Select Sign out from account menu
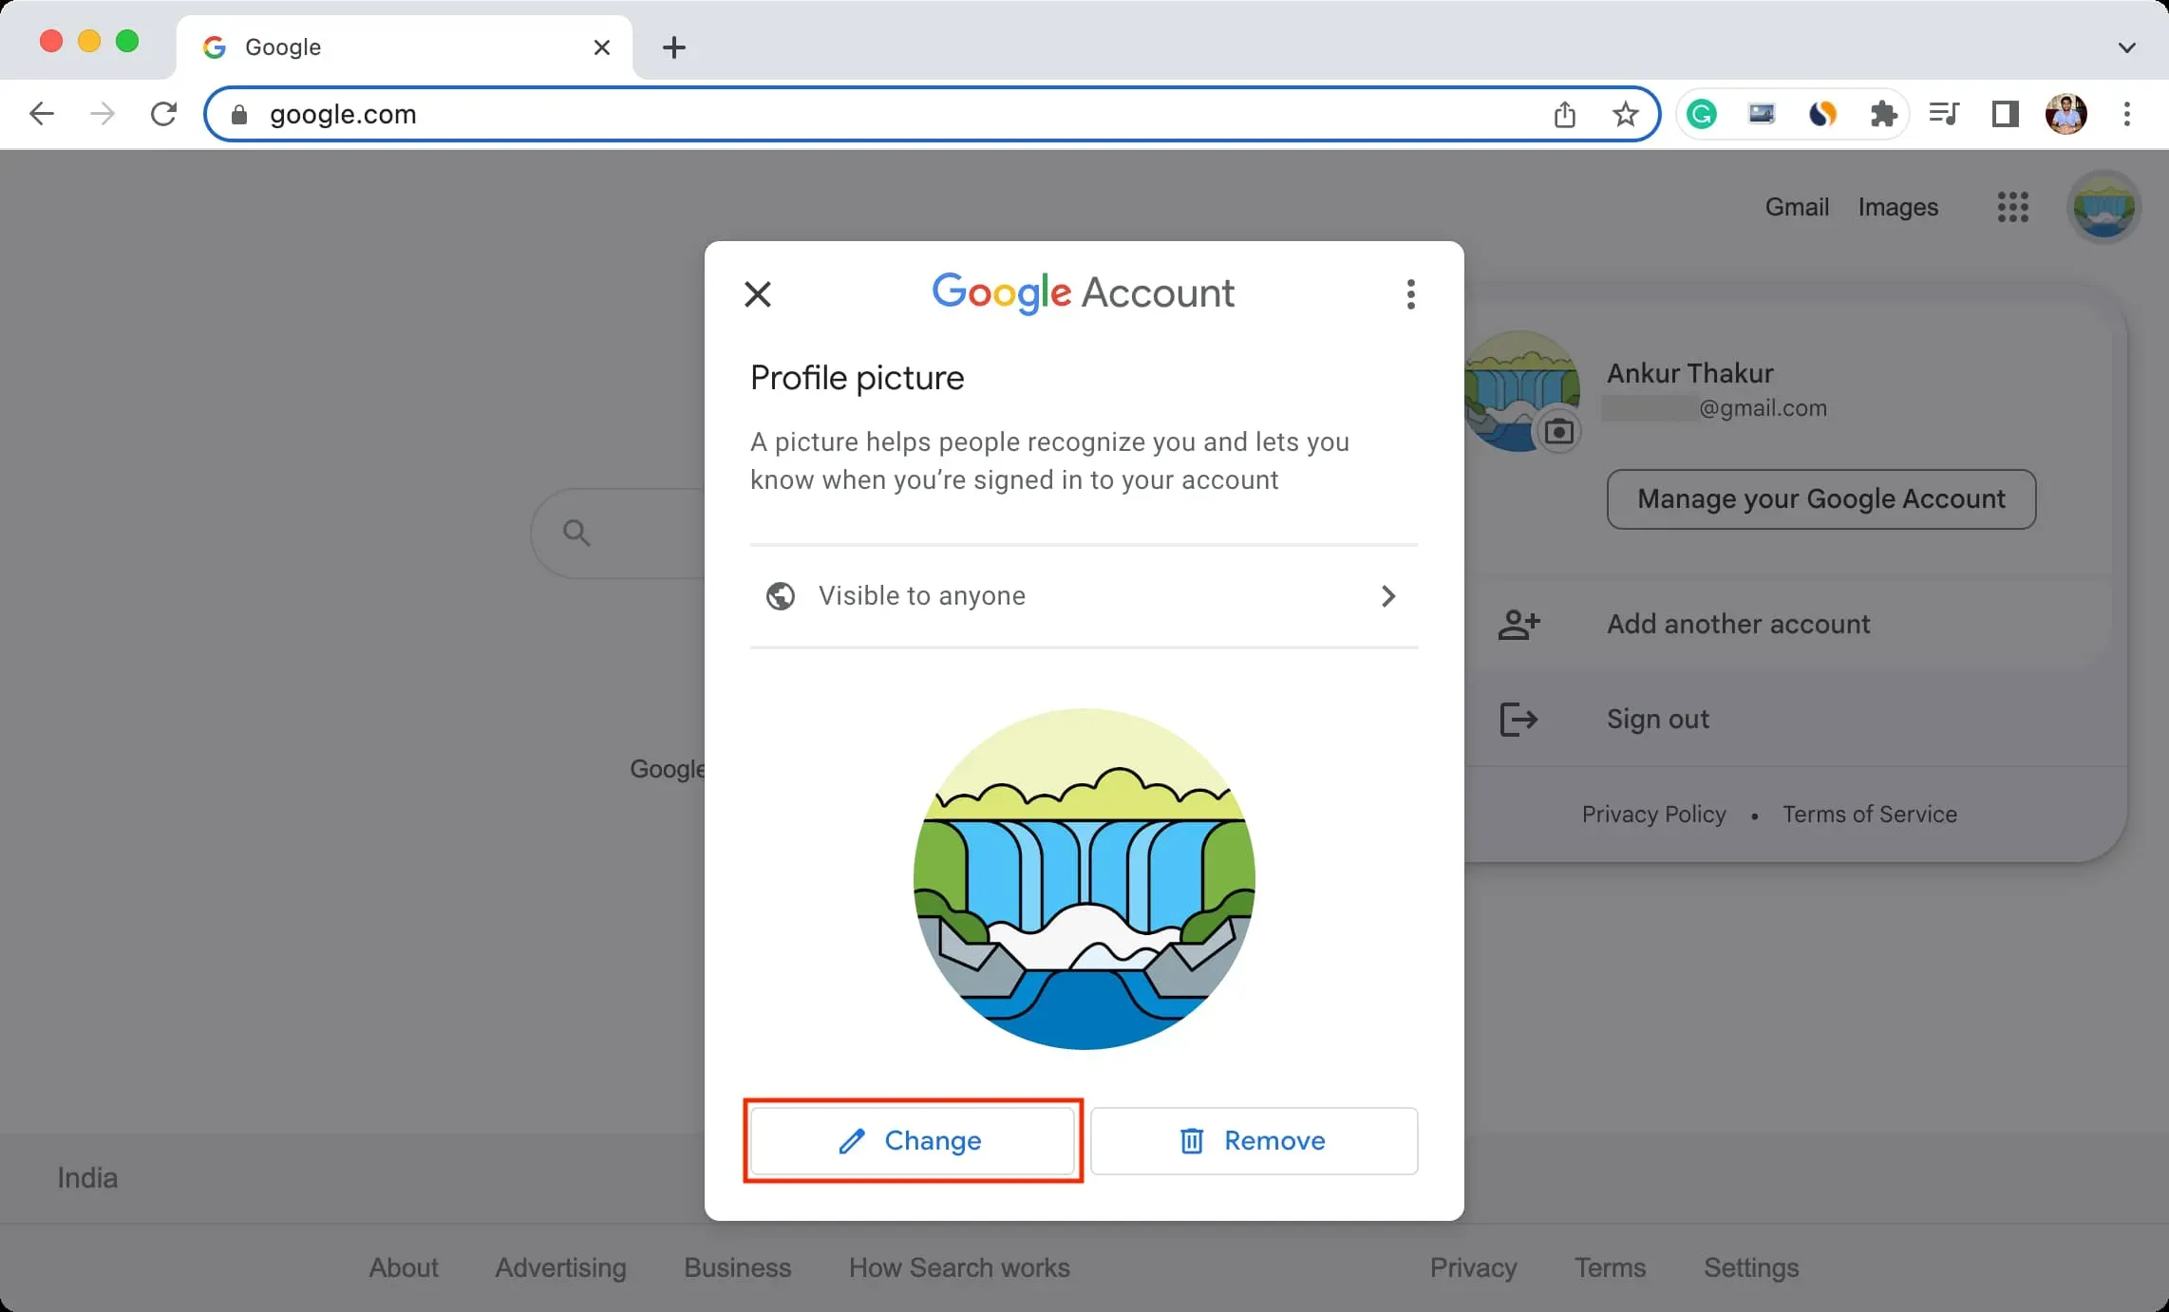The width and height of the screenshot is (2169, 1312). pyautogui.click(x=1658, y=719)
